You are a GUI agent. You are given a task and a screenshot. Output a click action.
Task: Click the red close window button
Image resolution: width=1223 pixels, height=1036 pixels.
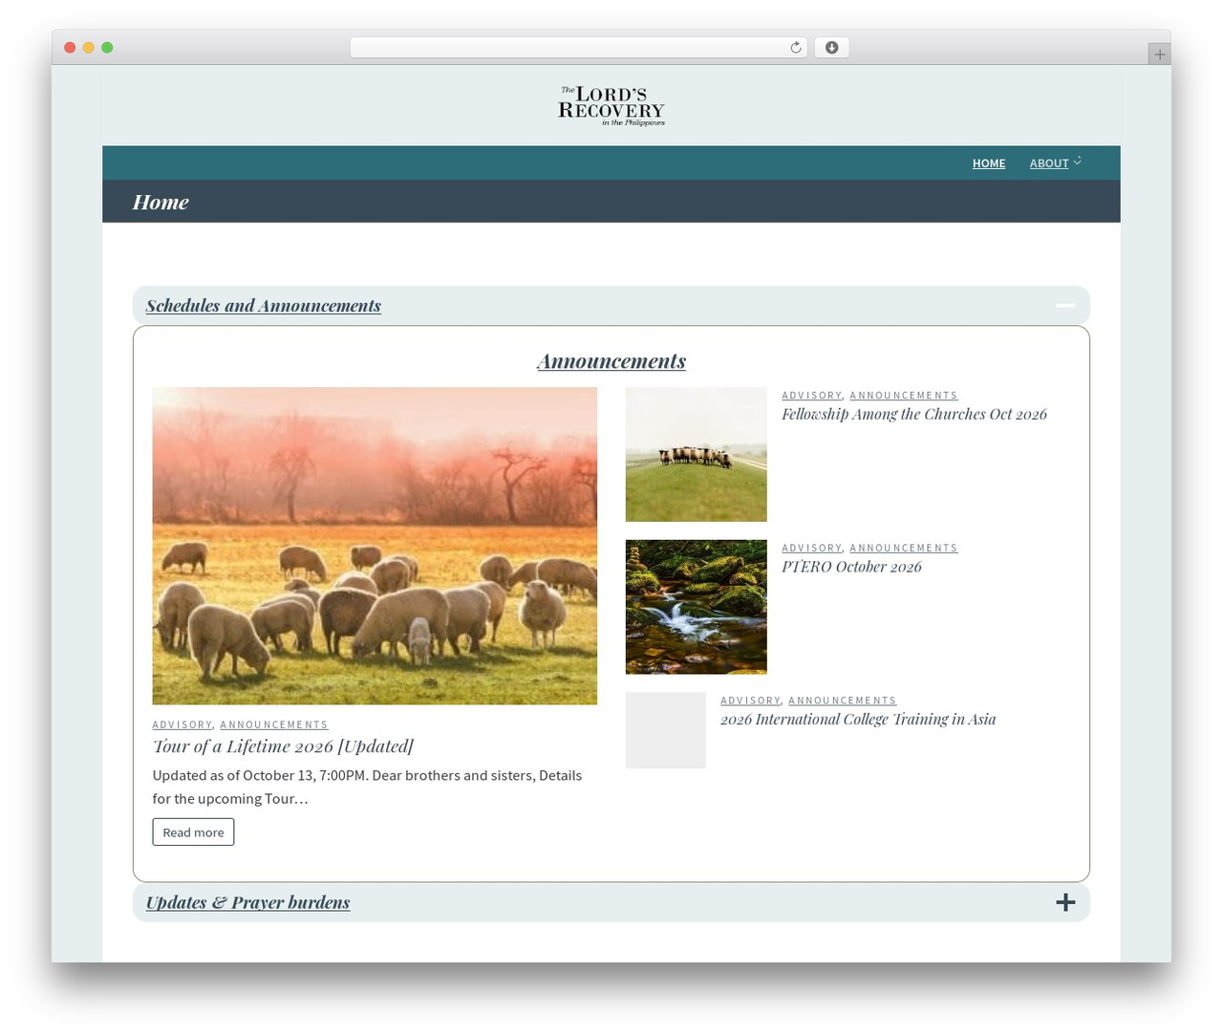click(x=70, y=48)
